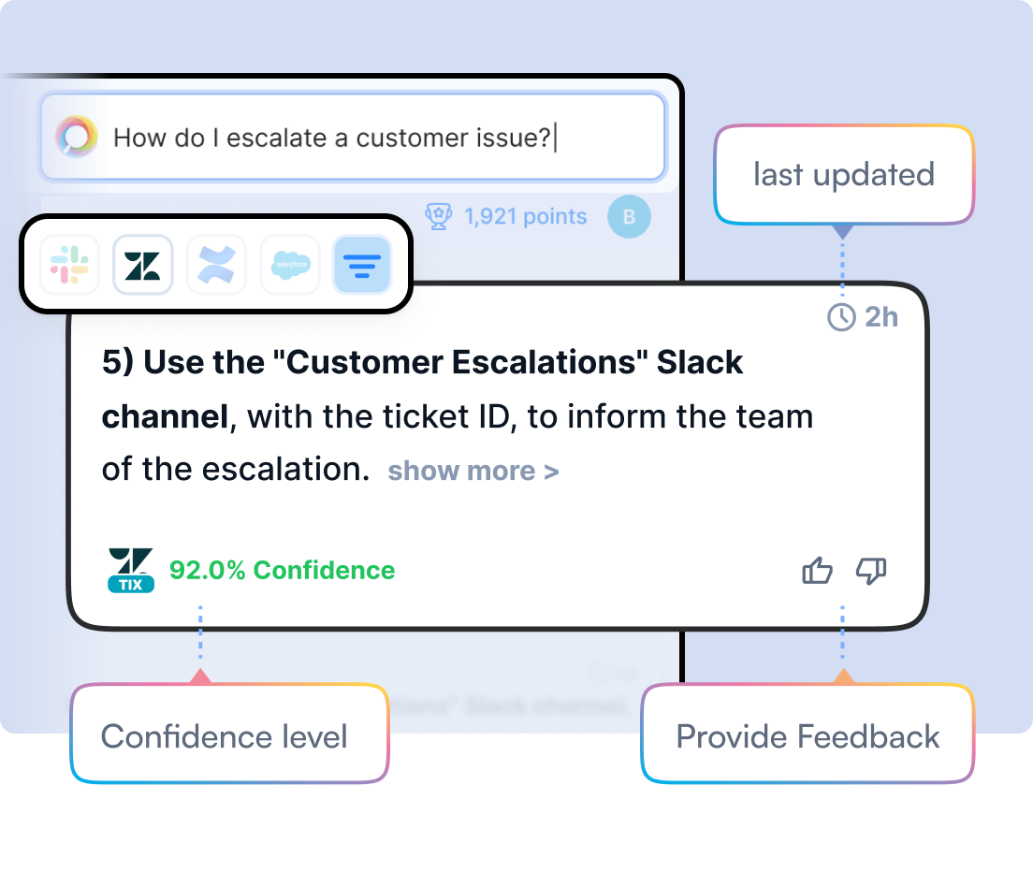Select the last updated callout
The image size is (1033, 887).
(x=844, y=175)
